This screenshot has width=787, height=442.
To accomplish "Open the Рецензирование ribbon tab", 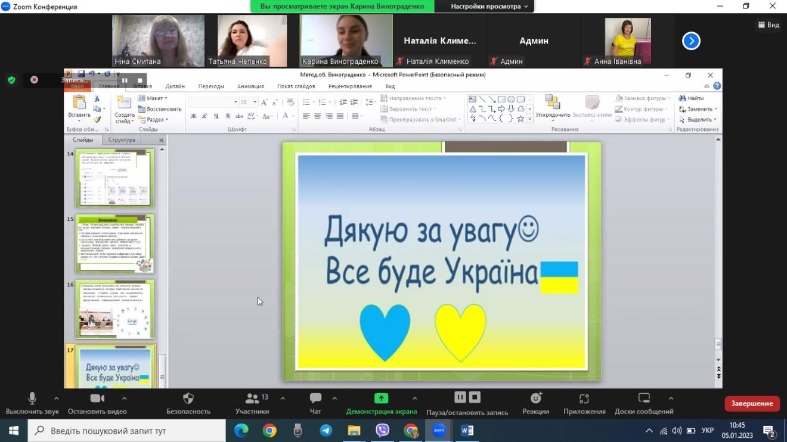I will tap(350, 86).
